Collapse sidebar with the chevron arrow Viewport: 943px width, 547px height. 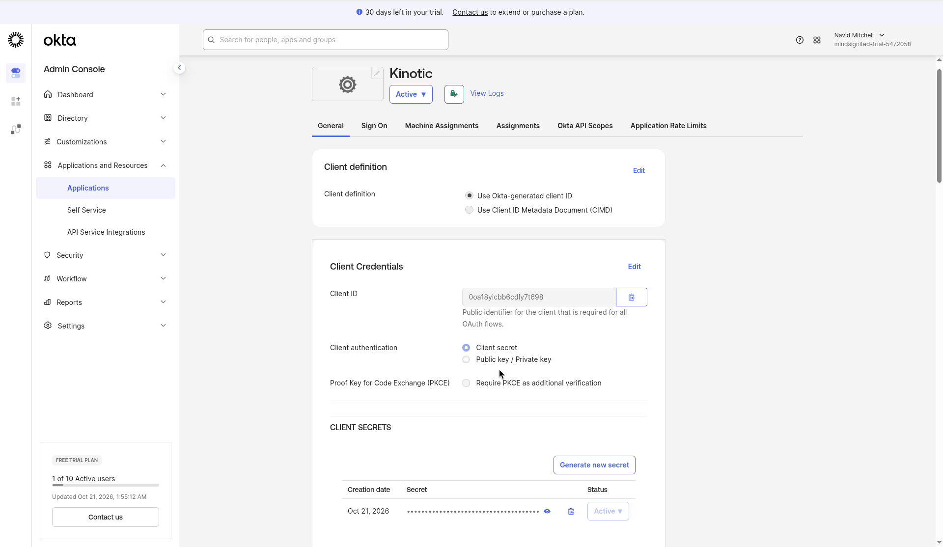click(x=179, y=68)
